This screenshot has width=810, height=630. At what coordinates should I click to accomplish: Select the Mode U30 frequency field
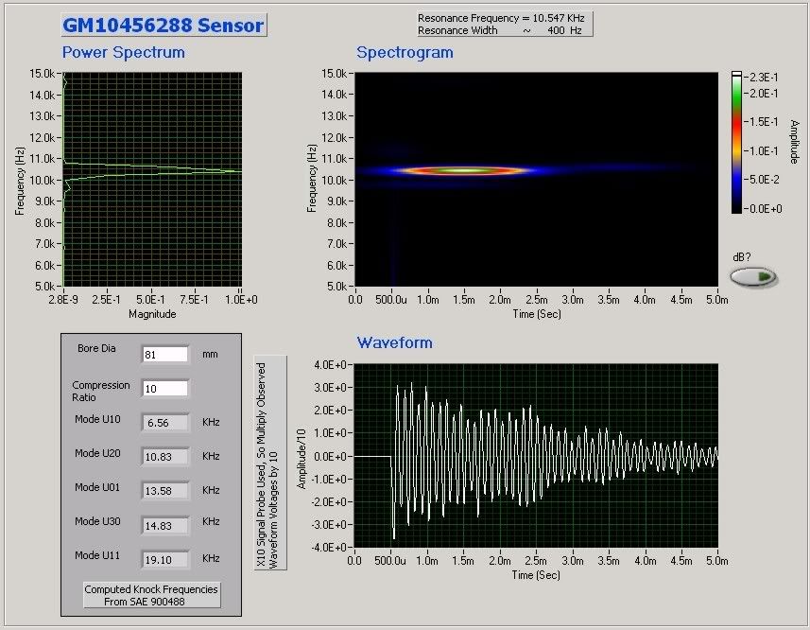tap(165, 524)
